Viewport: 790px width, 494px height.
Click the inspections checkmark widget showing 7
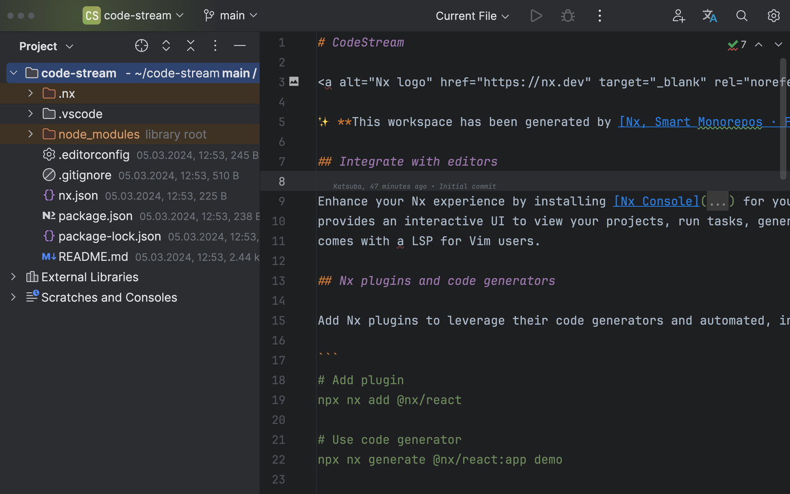click(737, 45)
